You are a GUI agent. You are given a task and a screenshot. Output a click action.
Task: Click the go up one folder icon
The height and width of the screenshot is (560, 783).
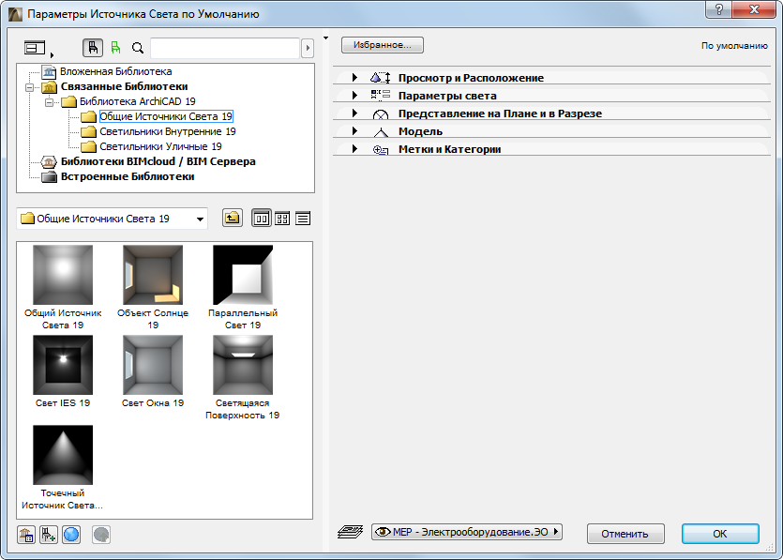tap(233, 219)
